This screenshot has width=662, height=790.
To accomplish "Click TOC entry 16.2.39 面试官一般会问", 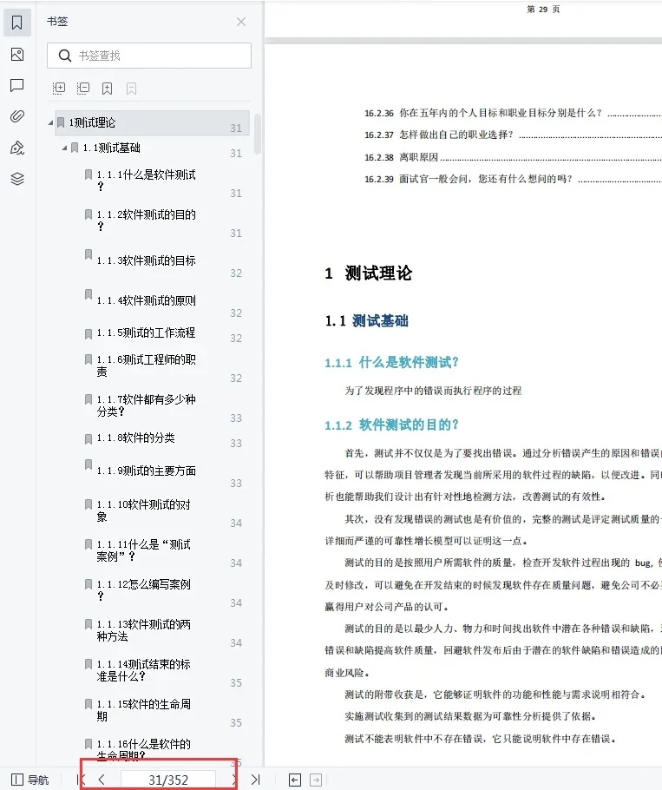I will click(469, 179).
